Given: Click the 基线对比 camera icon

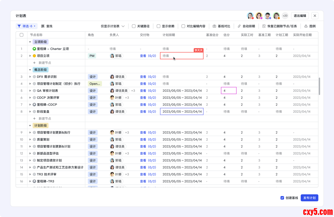Looking at the screenshot, I should 214,26.
